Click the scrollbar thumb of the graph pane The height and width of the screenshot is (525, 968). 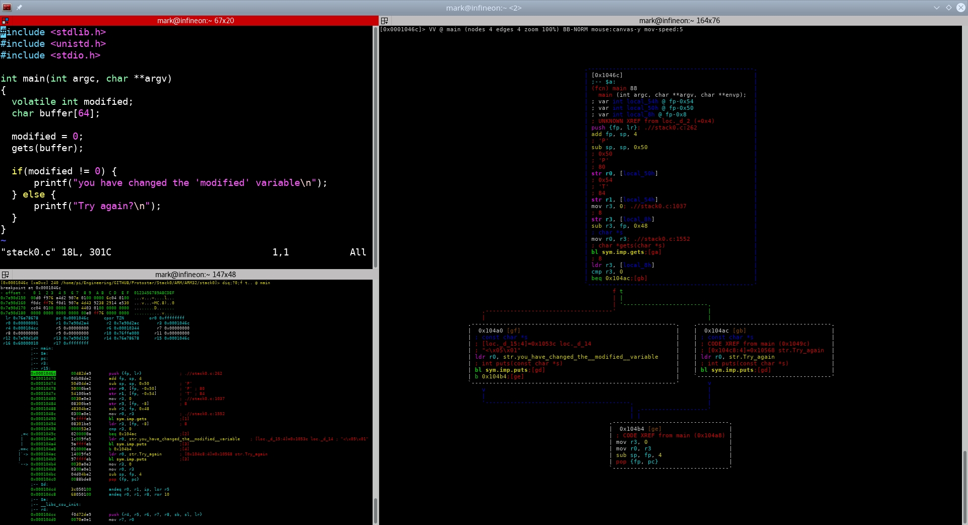965,486
